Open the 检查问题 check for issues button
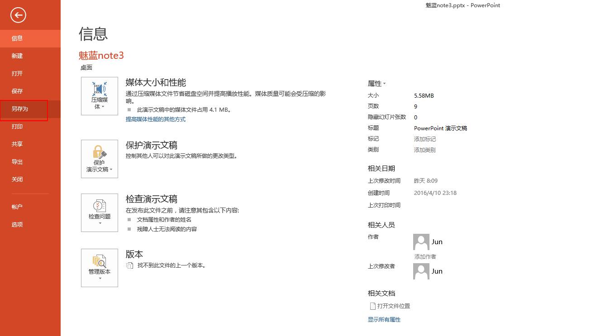Viewport: 615px width, 336px height. pos(100,213)
